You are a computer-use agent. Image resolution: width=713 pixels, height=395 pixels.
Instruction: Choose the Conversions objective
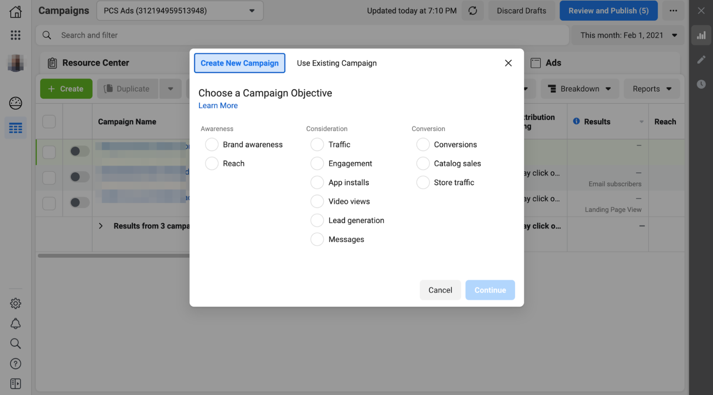423,144
